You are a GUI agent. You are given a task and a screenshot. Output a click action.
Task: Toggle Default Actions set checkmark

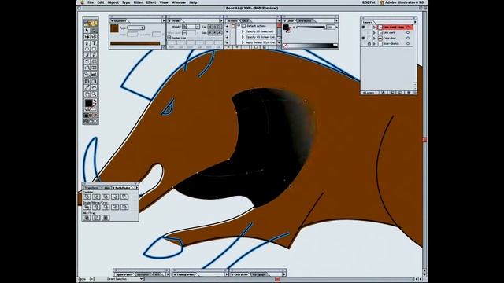(x=228, y=26)
